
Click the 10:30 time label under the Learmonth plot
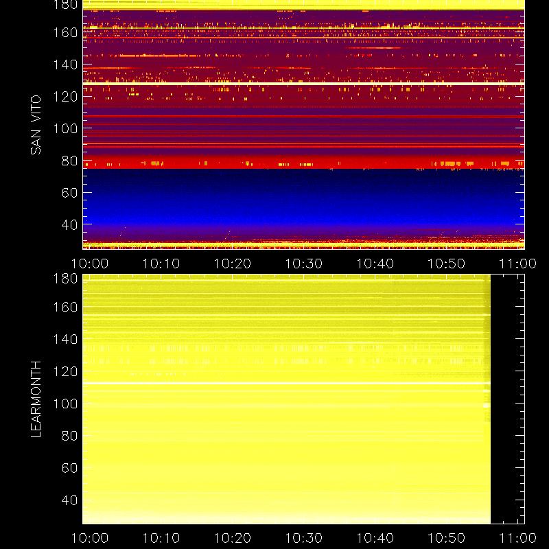click(303, 538)
